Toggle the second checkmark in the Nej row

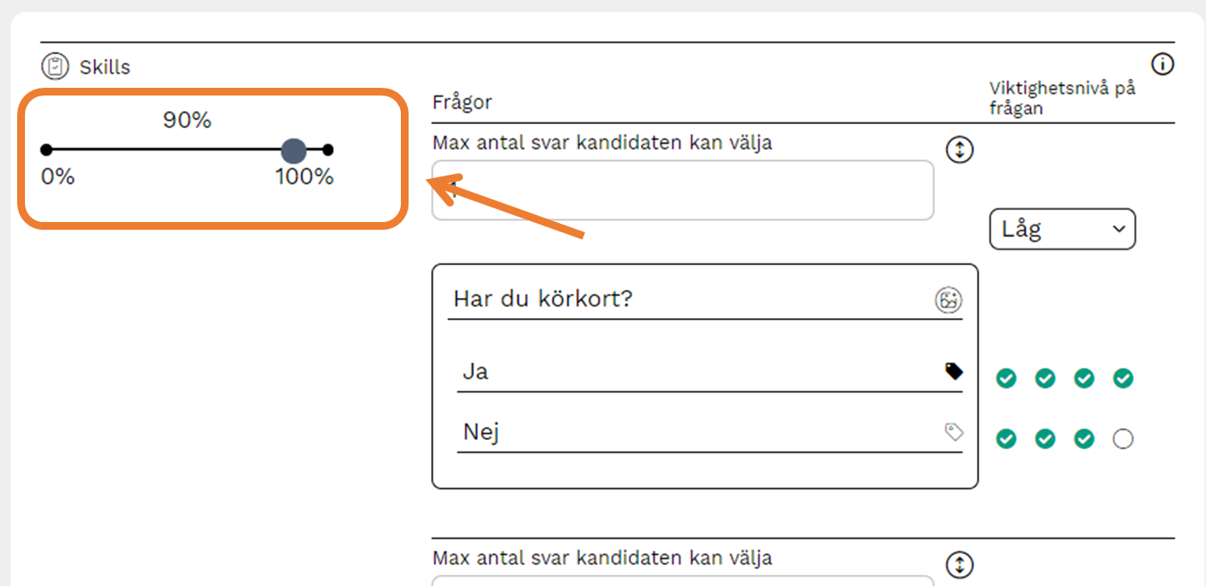(1044, 439)
